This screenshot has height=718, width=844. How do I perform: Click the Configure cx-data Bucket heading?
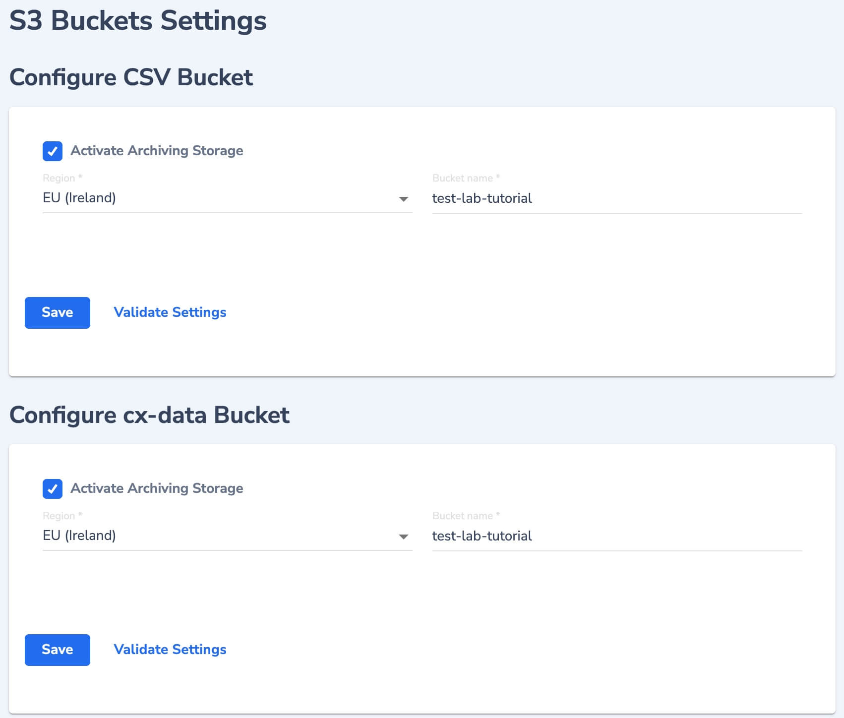pos(149,416)
